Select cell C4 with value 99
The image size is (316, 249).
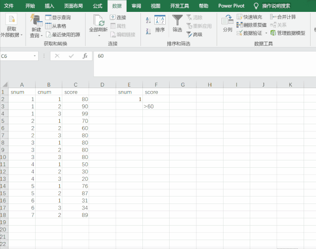(x=75, y=113)
